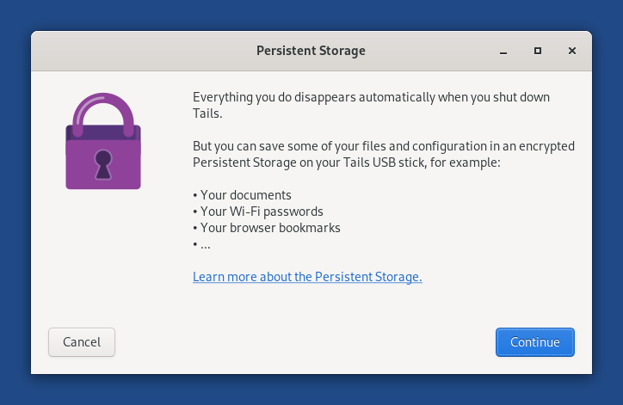Close the Persistent Storage dialog
Image resolution: width=623 pixels, height=405 pixels.
(x=572, y=51)
